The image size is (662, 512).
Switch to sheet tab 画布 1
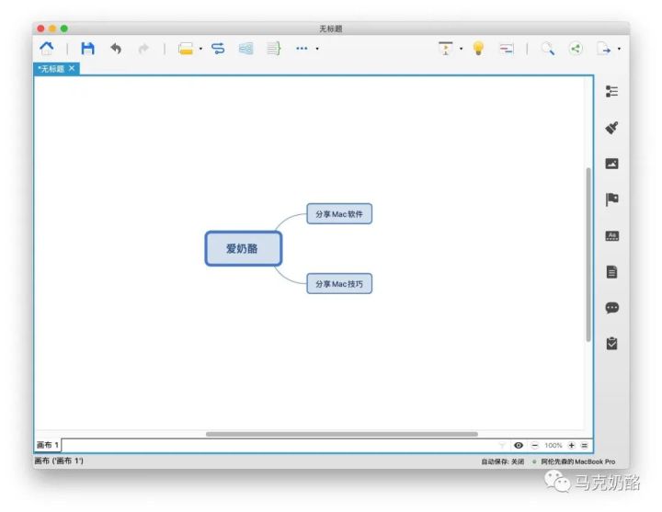[48, 445]
